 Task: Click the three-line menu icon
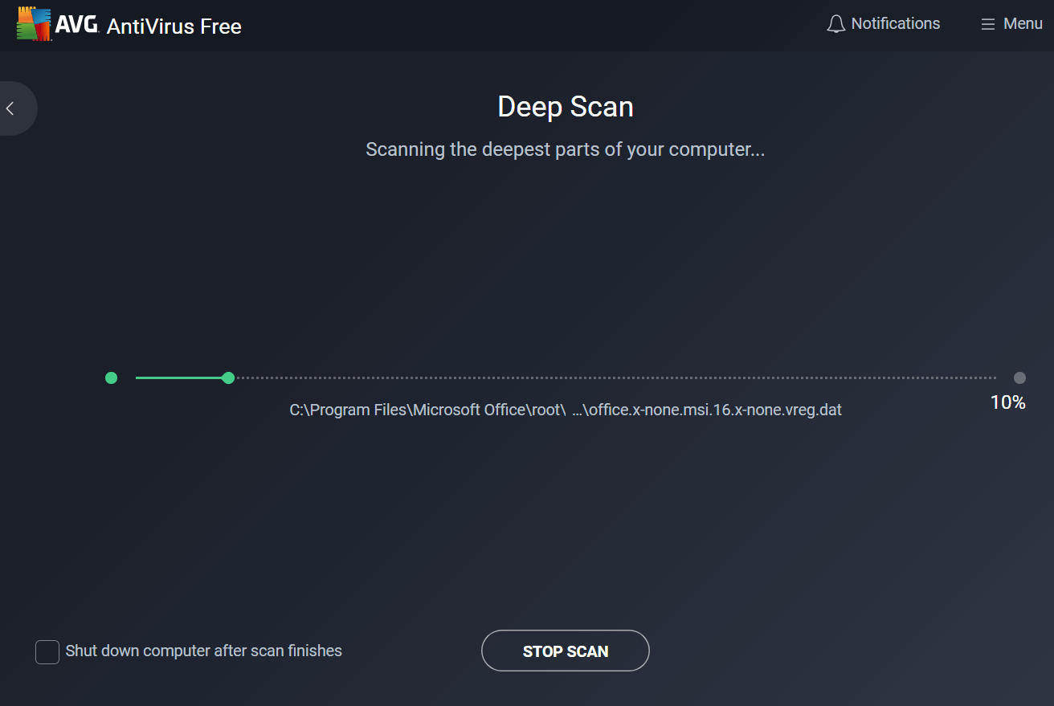pyautogui.click(x=990, y=23)
